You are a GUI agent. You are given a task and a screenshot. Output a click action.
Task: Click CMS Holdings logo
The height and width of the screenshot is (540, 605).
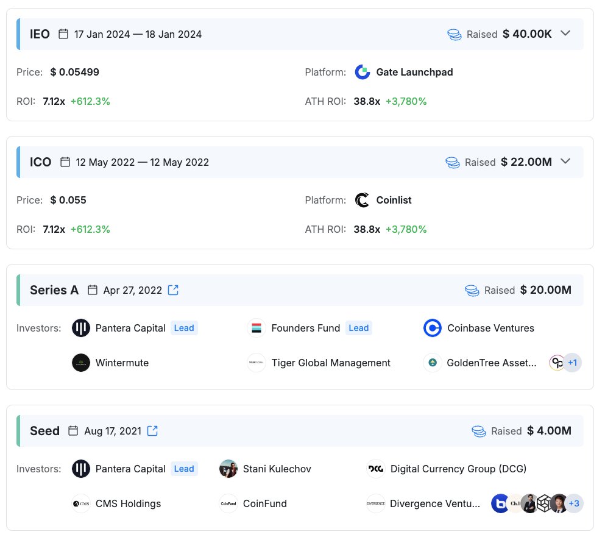tap(81, 503)
